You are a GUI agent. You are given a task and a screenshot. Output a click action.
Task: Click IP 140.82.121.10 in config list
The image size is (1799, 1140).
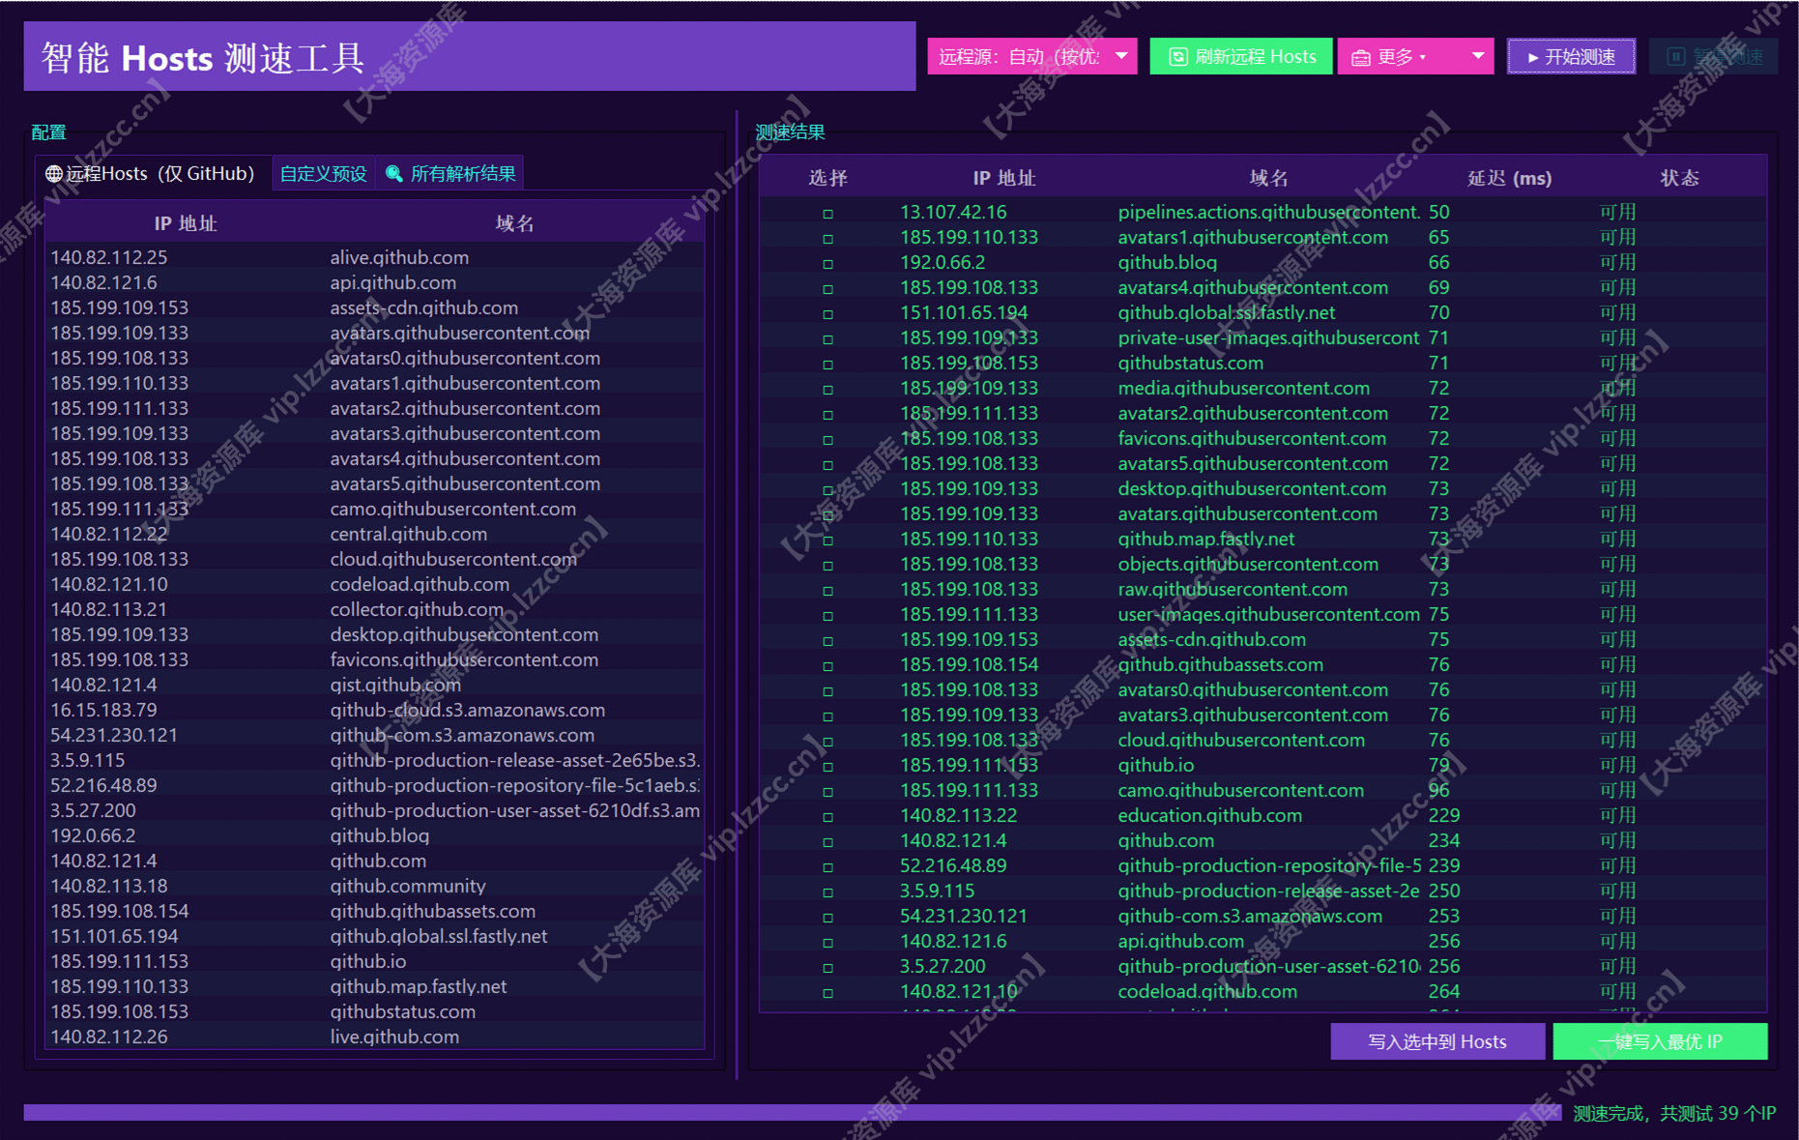point(109,584)
